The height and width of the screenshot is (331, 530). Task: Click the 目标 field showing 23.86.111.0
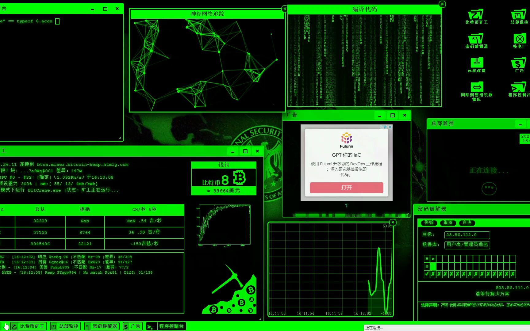pos(467,235)
